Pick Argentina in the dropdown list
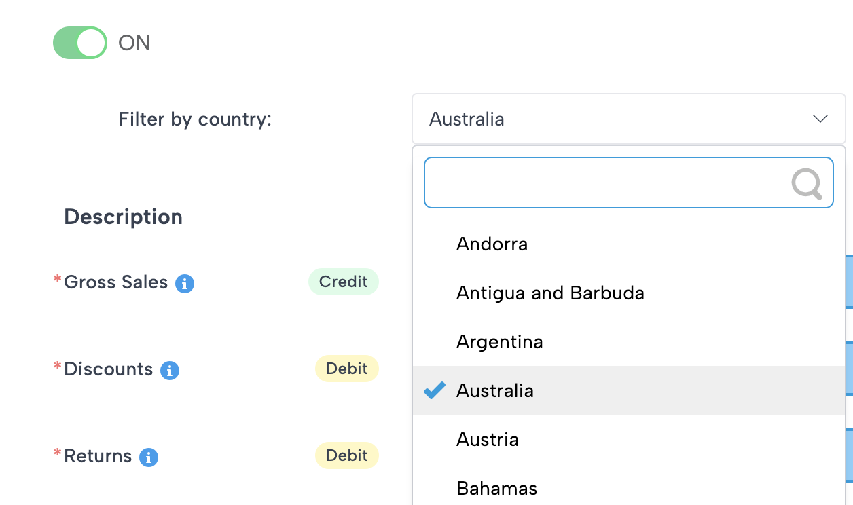This screenshot has width=853, height=505. point(499,342)
